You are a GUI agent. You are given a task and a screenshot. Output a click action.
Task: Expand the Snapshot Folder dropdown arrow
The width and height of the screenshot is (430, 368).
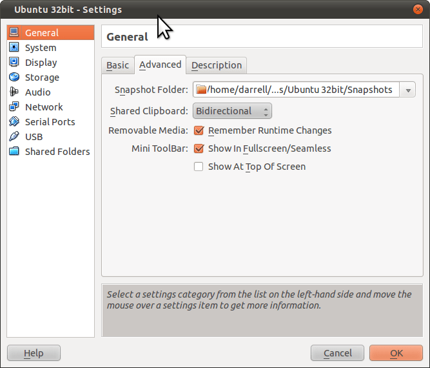(407, 90)
